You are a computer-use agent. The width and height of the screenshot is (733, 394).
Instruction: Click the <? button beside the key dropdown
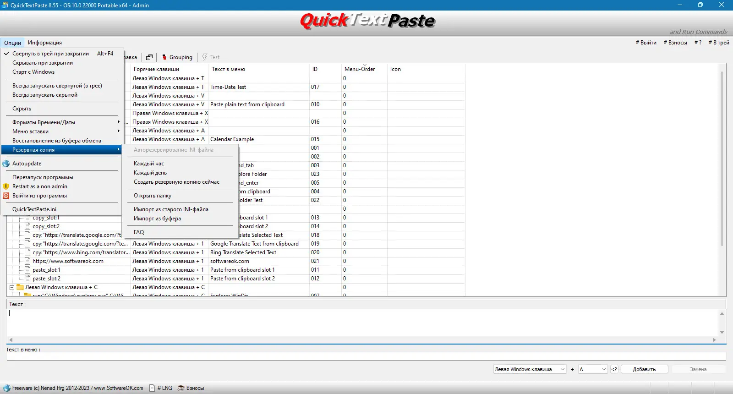click(614, 369)
